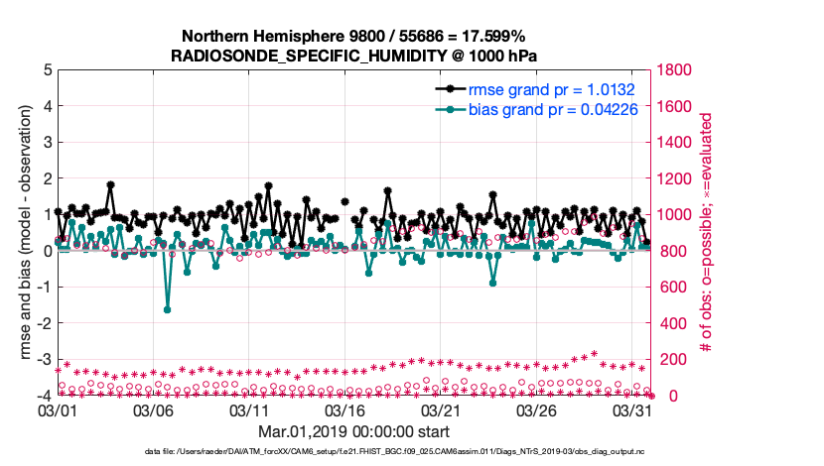The height and width of the screenshot is (466, 824).
Task: Click the 5 tick on left axis
Action: [47, 70]
